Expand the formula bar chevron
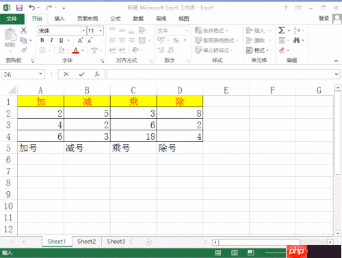The width and height of the screenshot is (342, 258). coord(337,74)
